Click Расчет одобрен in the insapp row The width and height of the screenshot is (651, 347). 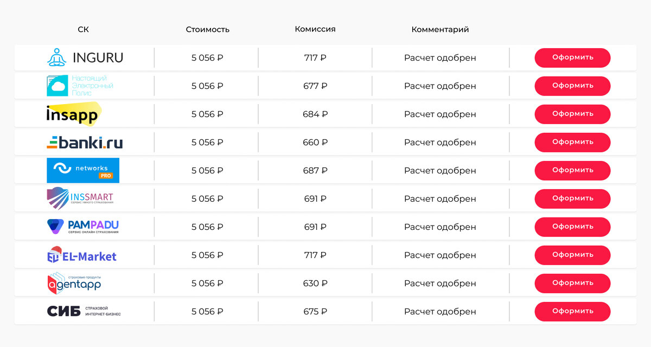point(440,114)
